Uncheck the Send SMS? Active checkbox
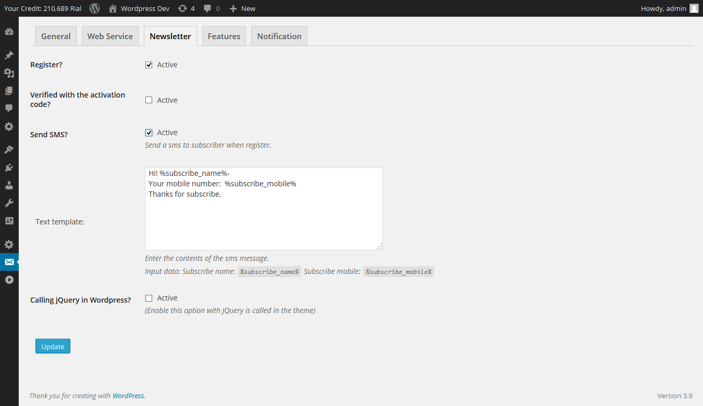 tap(149, 133)
